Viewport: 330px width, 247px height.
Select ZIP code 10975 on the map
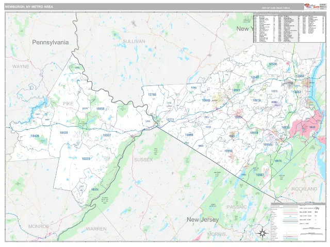(278, 161)
